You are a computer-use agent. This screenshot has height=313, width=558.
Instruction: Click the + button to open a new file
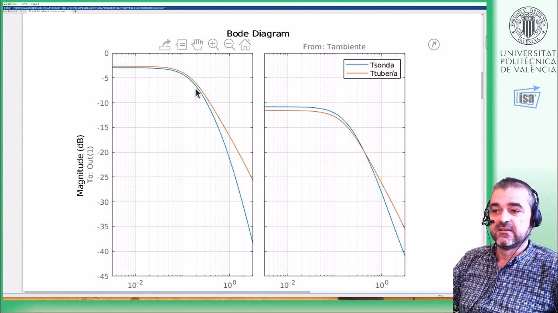point(75,12)
